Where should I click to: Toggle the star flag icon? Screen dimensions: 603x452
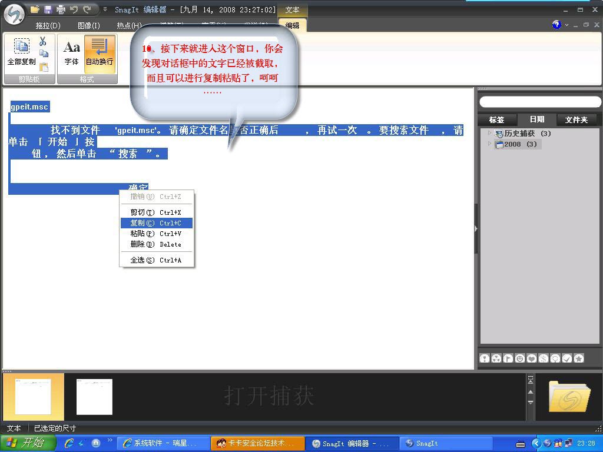[x=579, y=358]
